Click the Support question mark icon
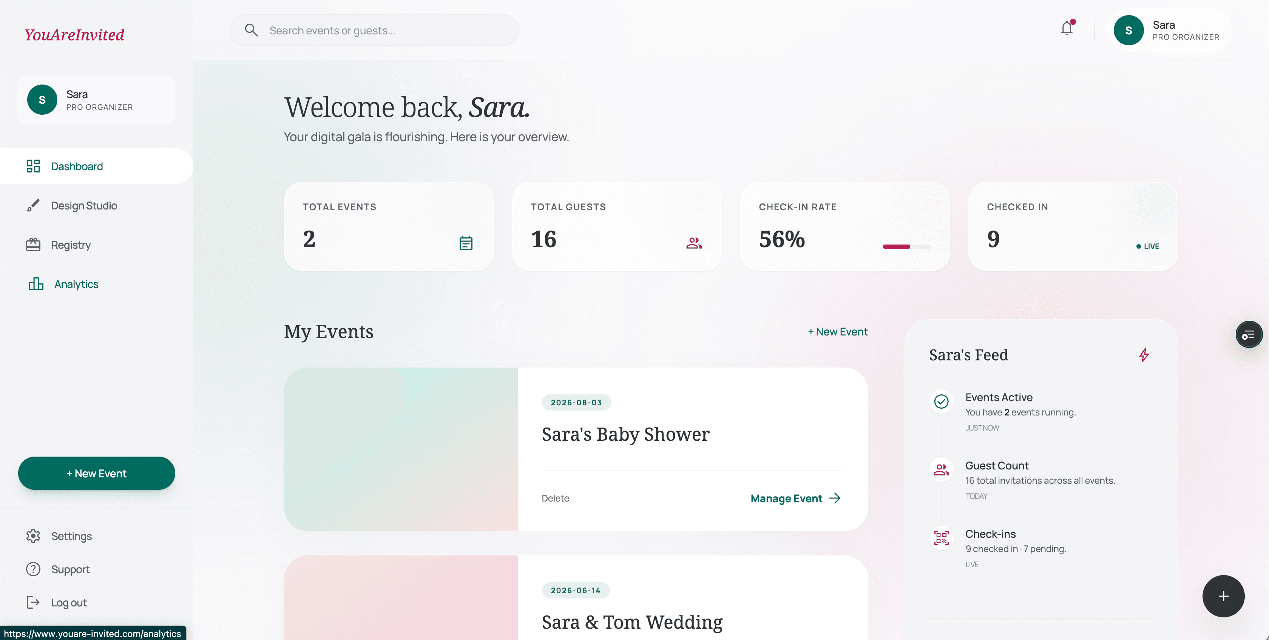1269x640 pixels. click(x=33, y=569)
